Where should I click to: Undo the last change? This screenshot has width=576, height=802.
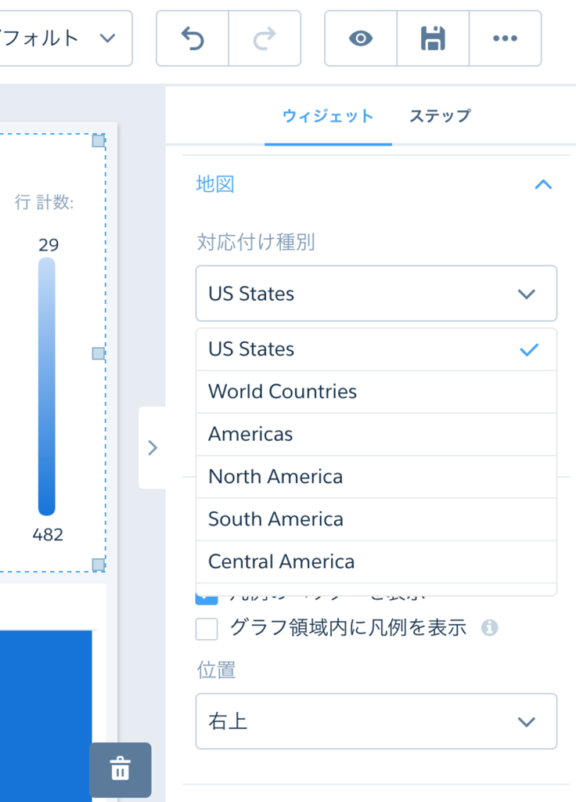[193, 38]
